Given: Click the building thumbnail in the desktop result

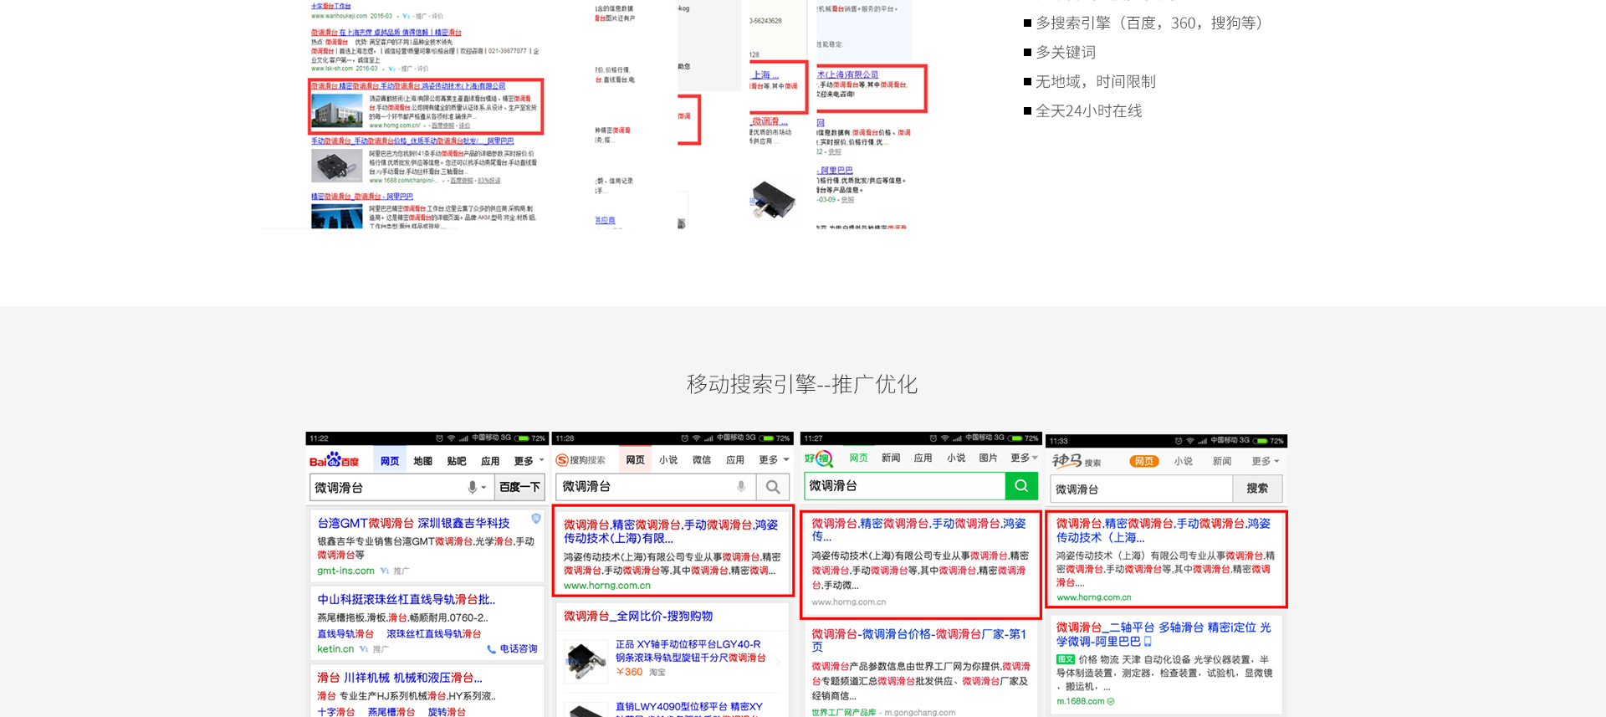Looking at the screenshot, I should [x=336, y=110].
